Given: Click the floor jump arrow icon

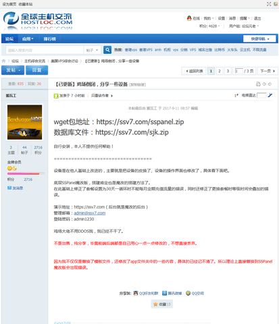Looking at the screenshot, I should (x=270, y=95).
